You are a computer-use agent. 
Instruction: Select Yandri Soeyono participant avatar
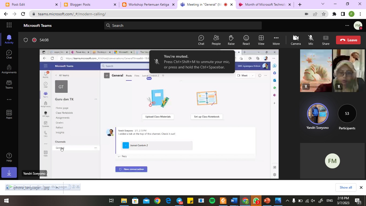[x=318, y=113]
